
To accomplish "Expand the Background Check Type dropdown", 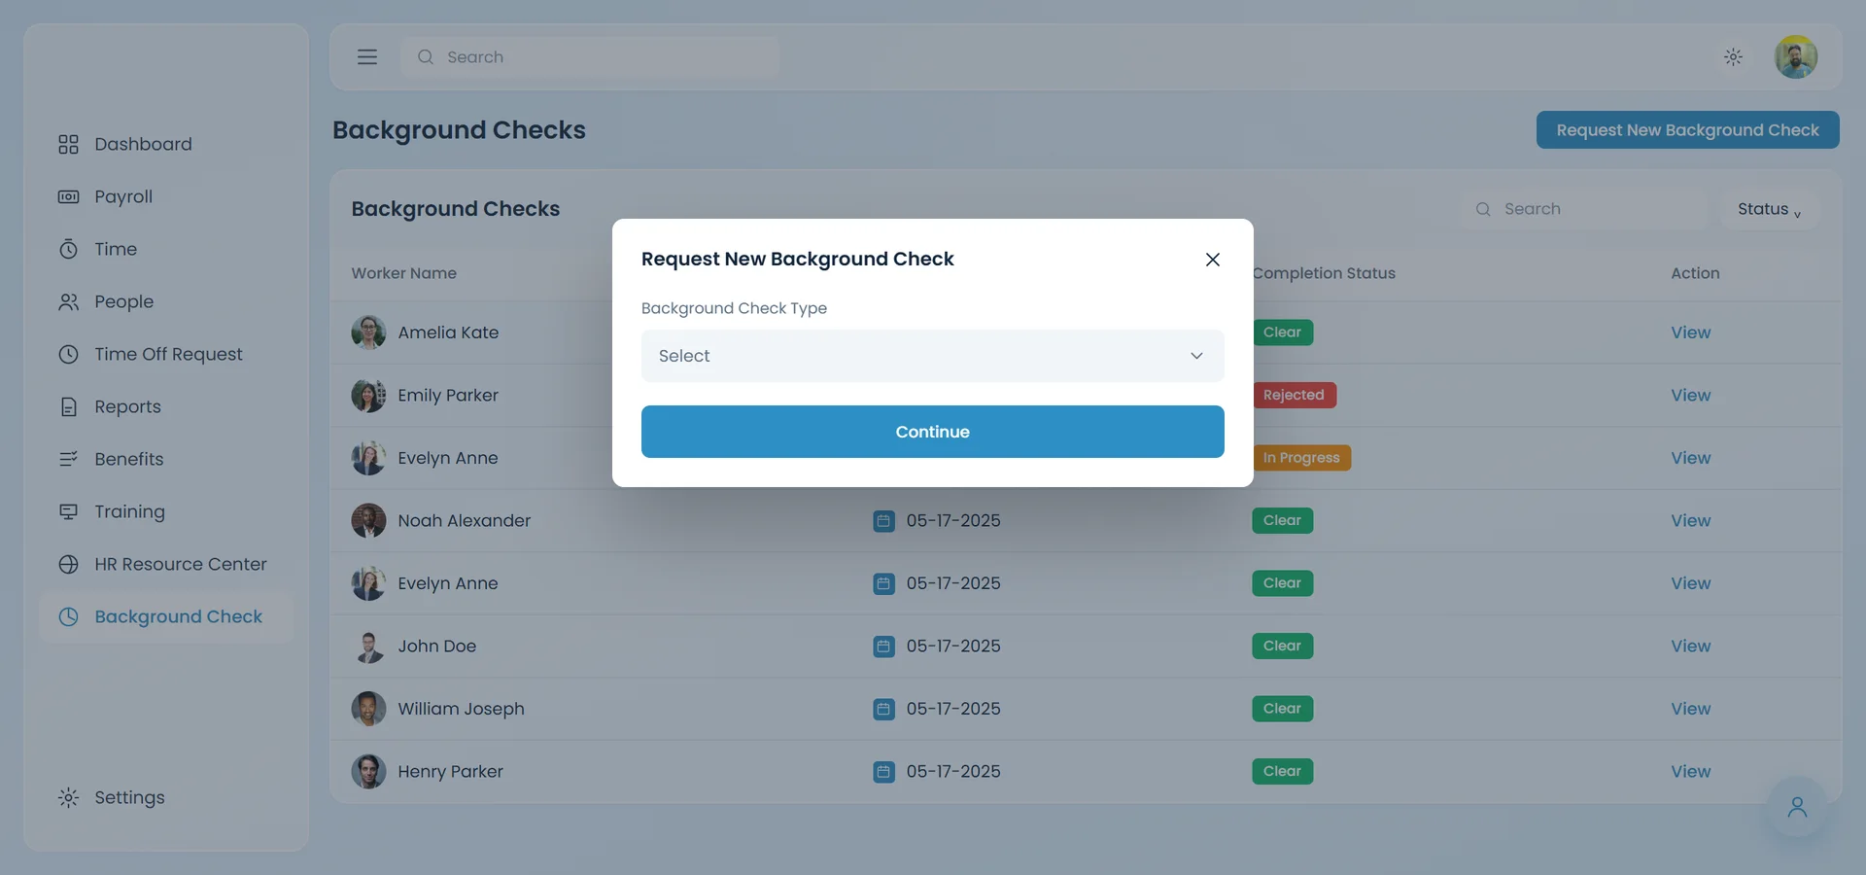I will (933, 356).
